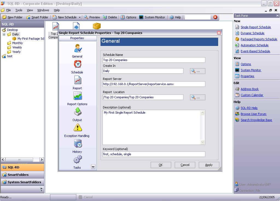Close the Task Pane
The height and width of the screenshot is (201, 280).
(x=277, y=16)
